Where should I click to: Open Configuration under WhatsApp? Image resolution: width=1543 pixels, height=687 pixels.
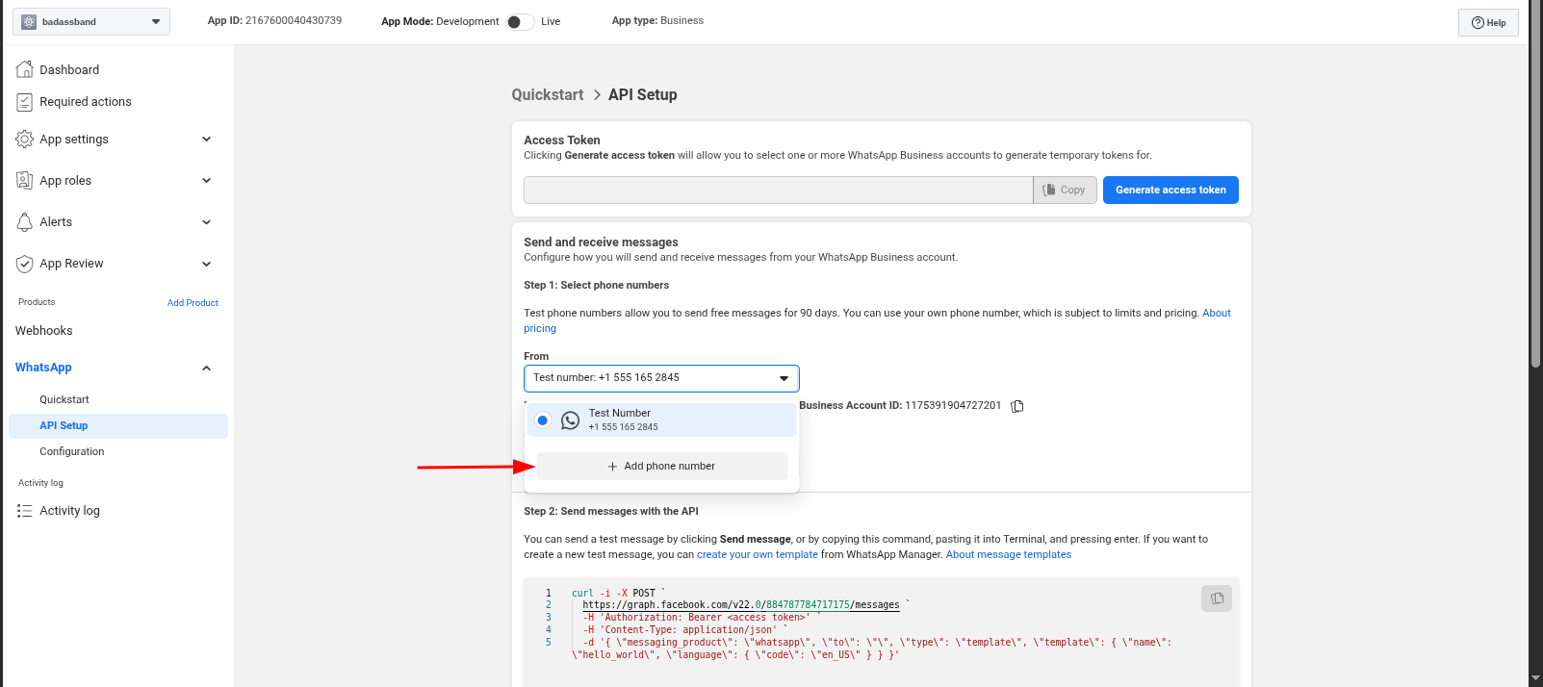pyautogui.click(x=72, y=451)
